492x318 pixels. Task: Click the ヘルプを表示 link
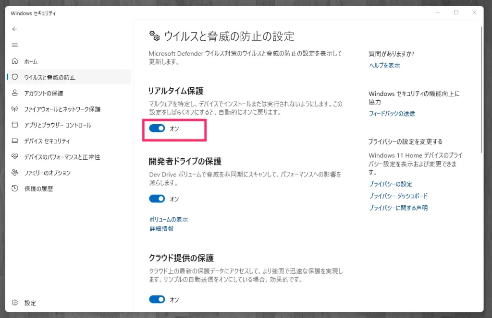pyautogui.click(x=384, y=65)
